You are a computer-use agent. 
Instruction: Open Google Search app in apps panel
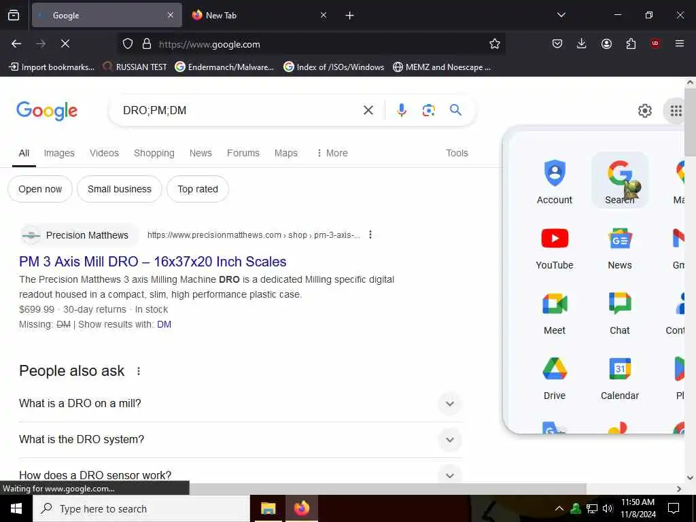[620, 181]
